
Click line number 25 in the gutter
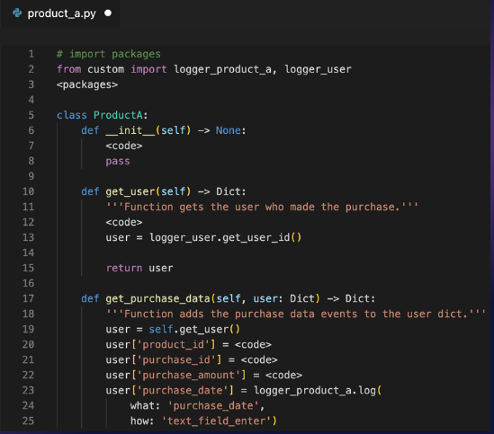29,421
